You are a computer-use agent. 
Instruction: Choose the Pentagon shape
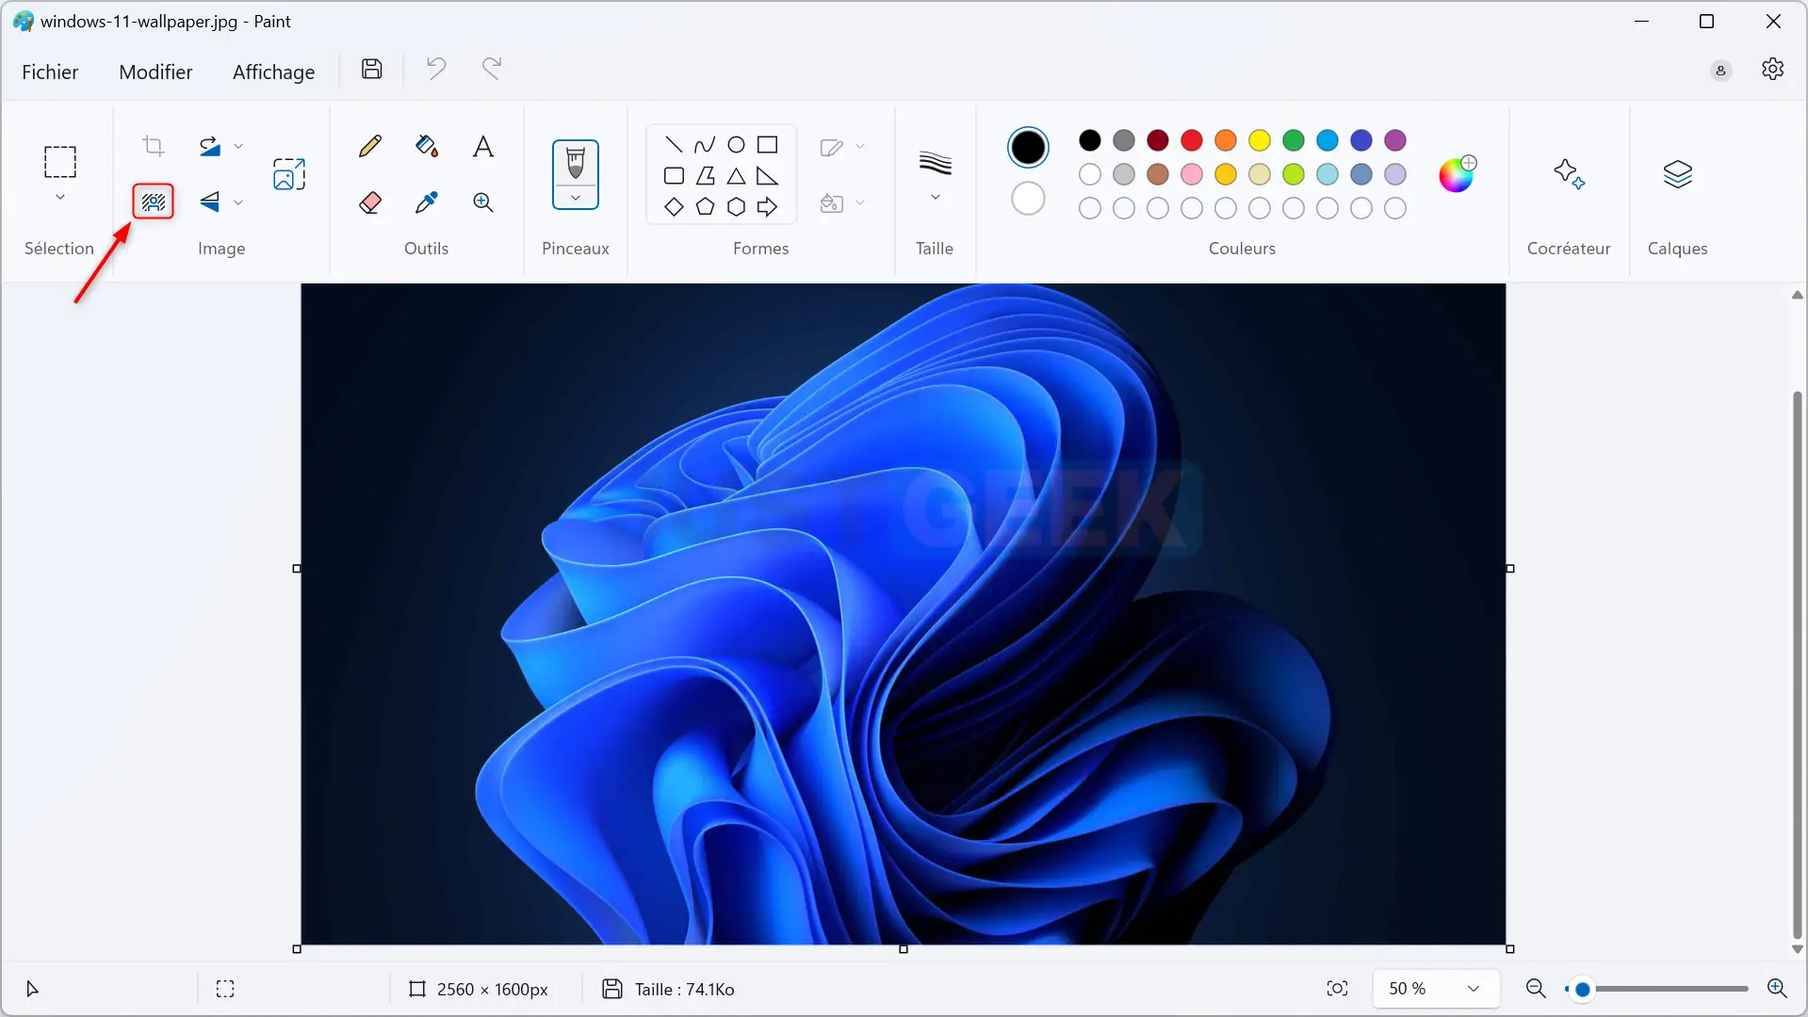click(x=705, y=207)
